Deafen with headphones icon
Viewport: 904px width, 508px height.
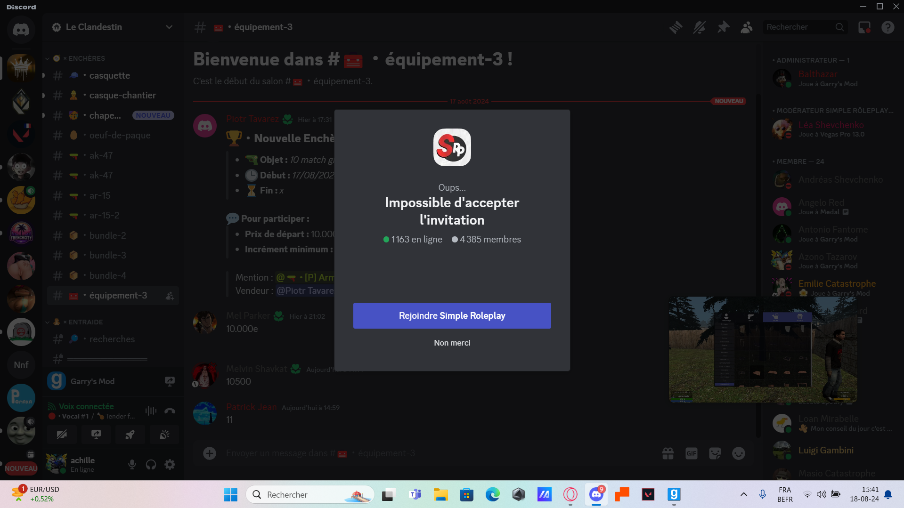click(151, 465)
